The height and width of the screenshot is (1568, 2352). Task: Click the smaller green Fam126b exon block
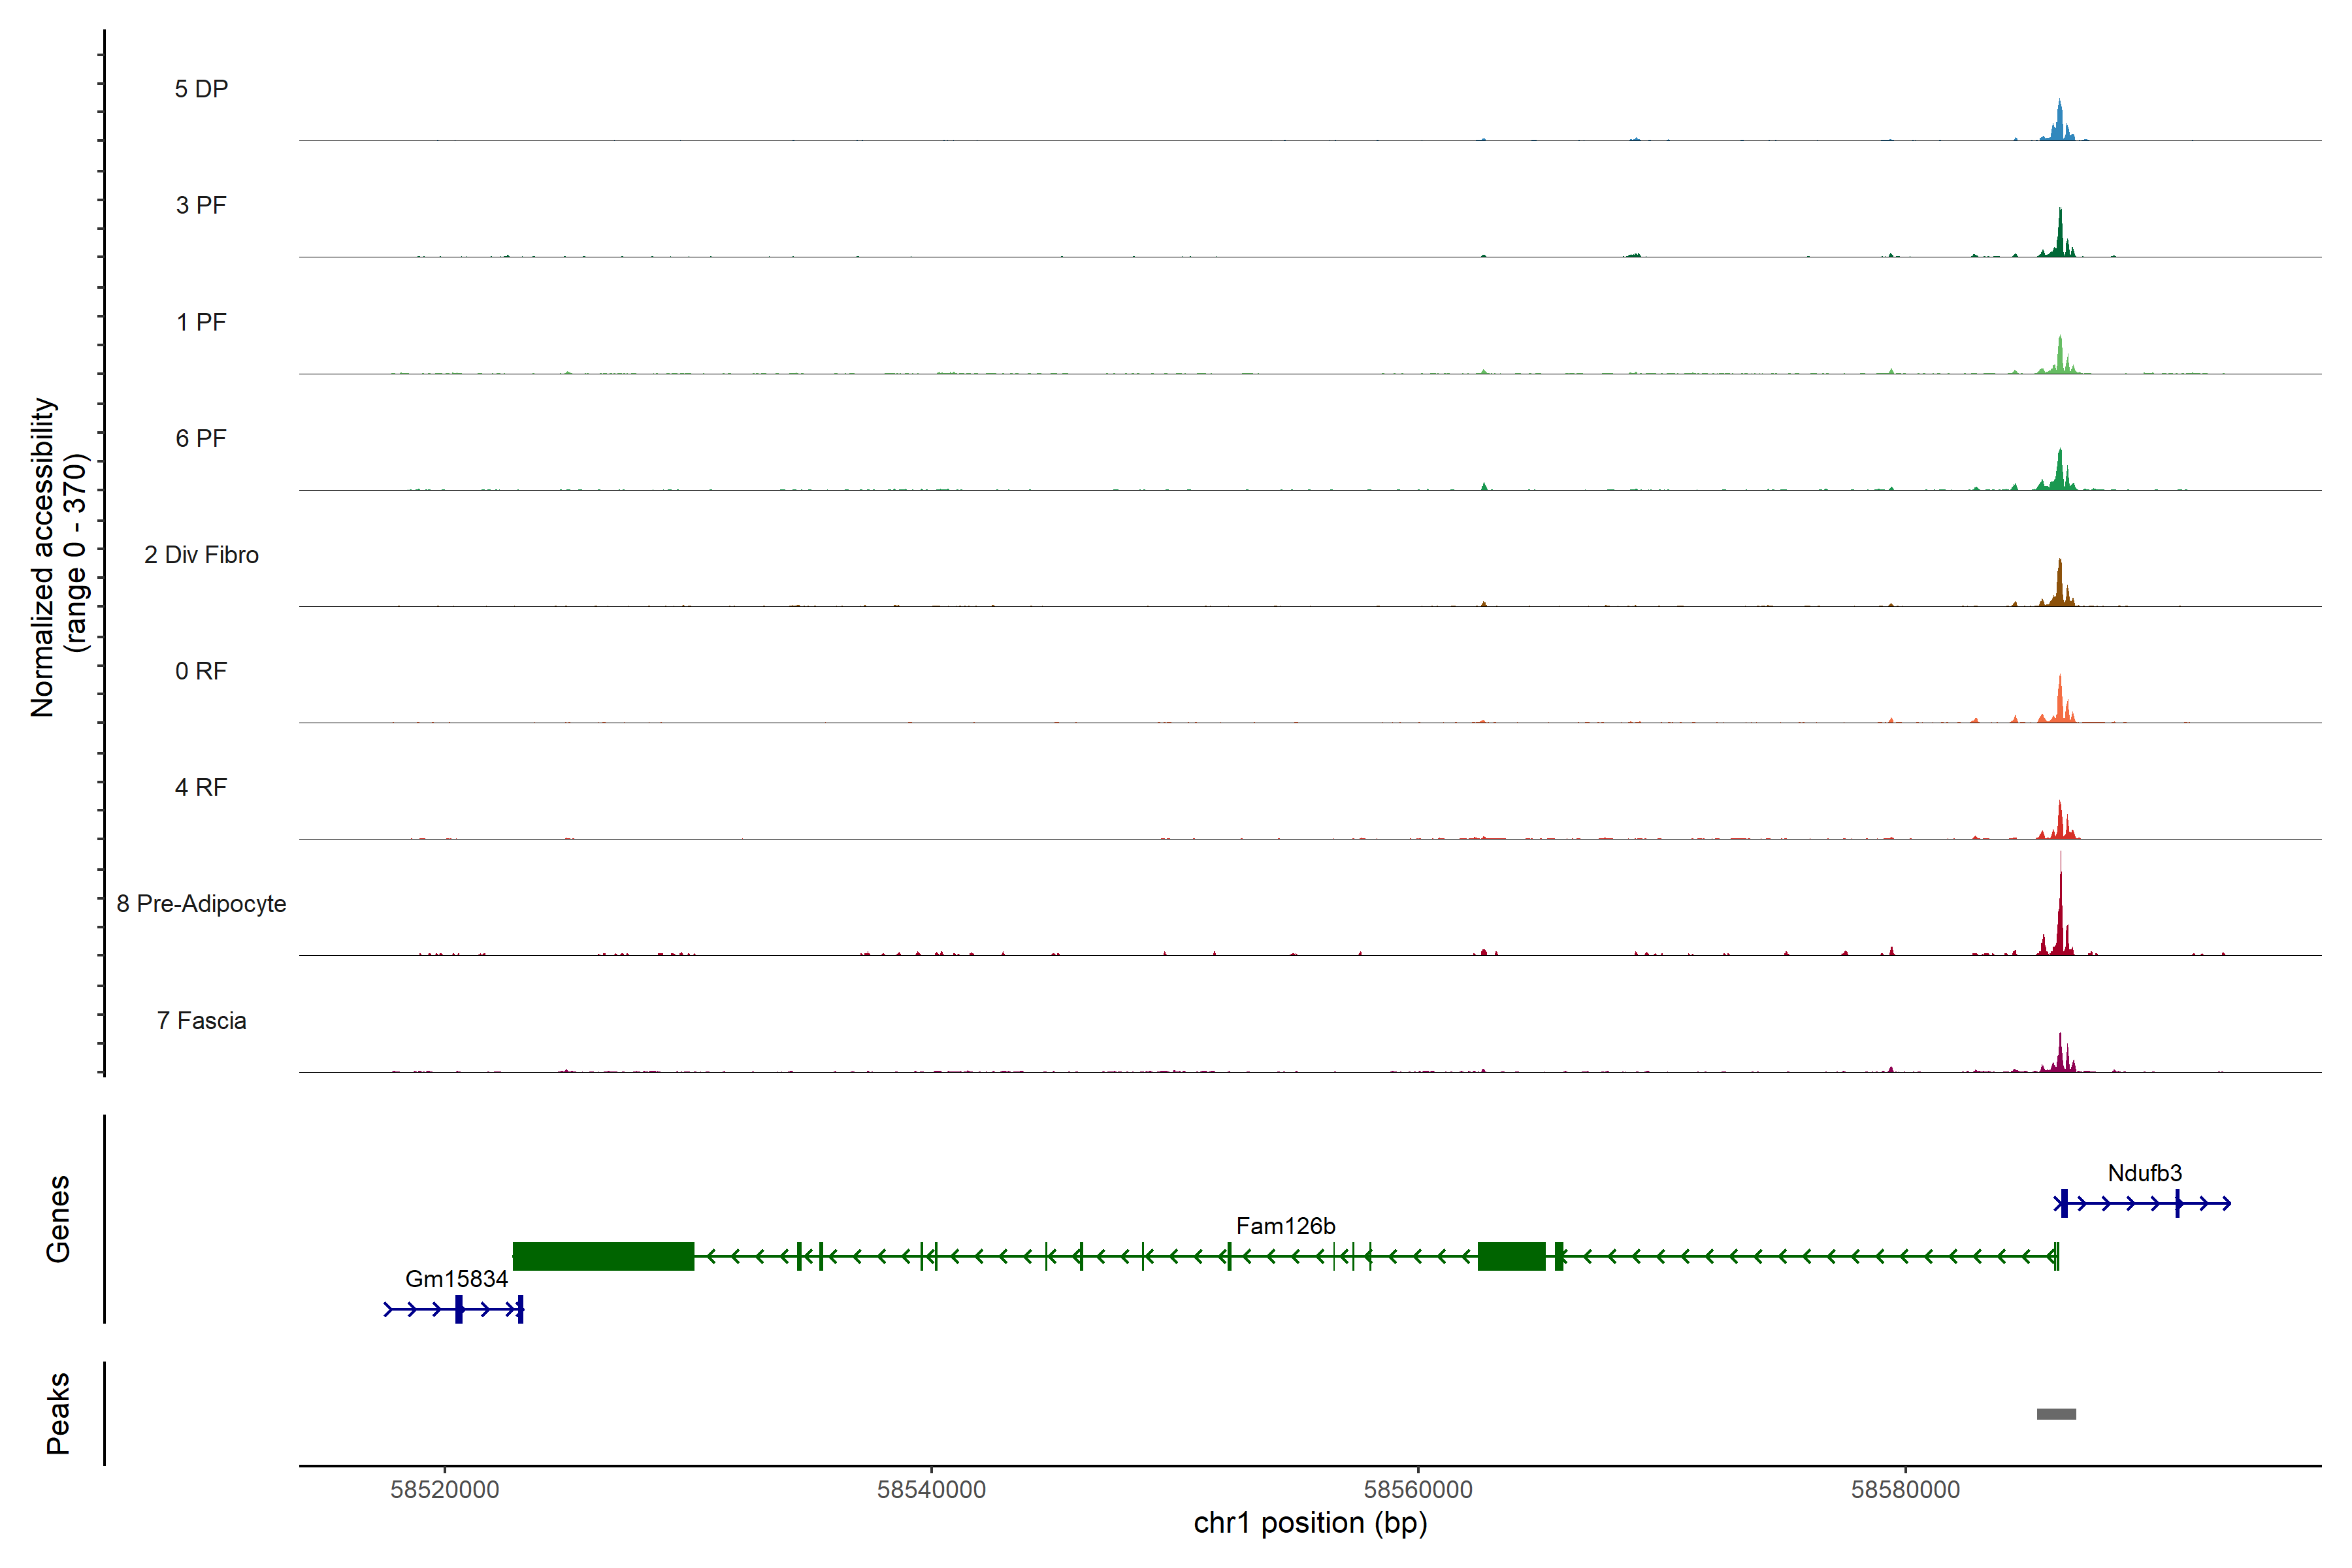click(1511, 1256)
